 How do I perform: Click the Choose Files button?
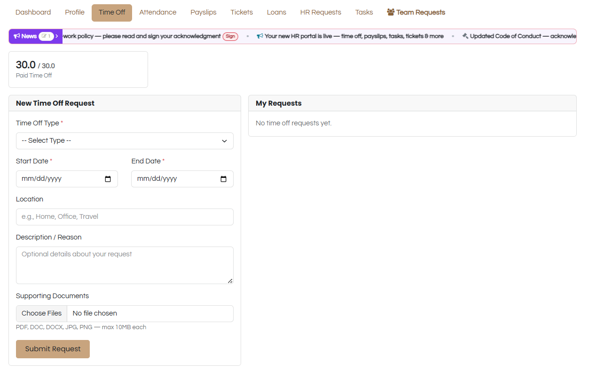click(41, 313)
